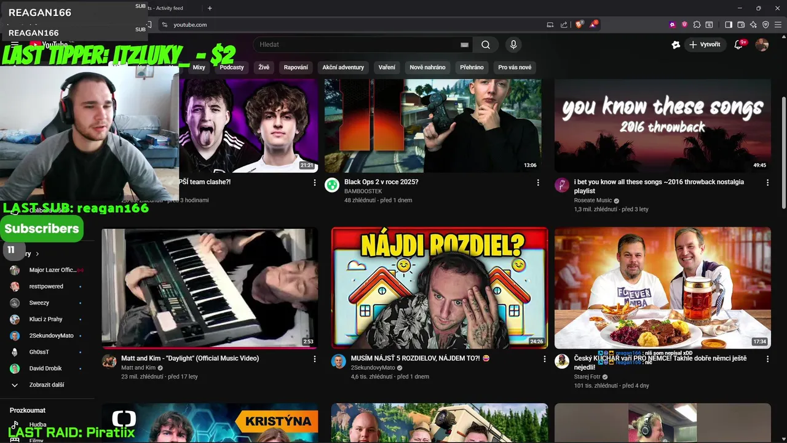This screenshot has width=787, height=443.
Task: Select the Mixy filter chip
Action: click(x=199, y=67)
